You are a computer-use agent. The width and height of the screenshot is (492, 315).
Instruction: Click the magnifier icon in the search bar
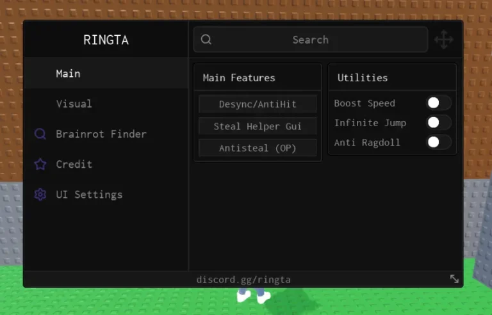(x=206, y=40)
